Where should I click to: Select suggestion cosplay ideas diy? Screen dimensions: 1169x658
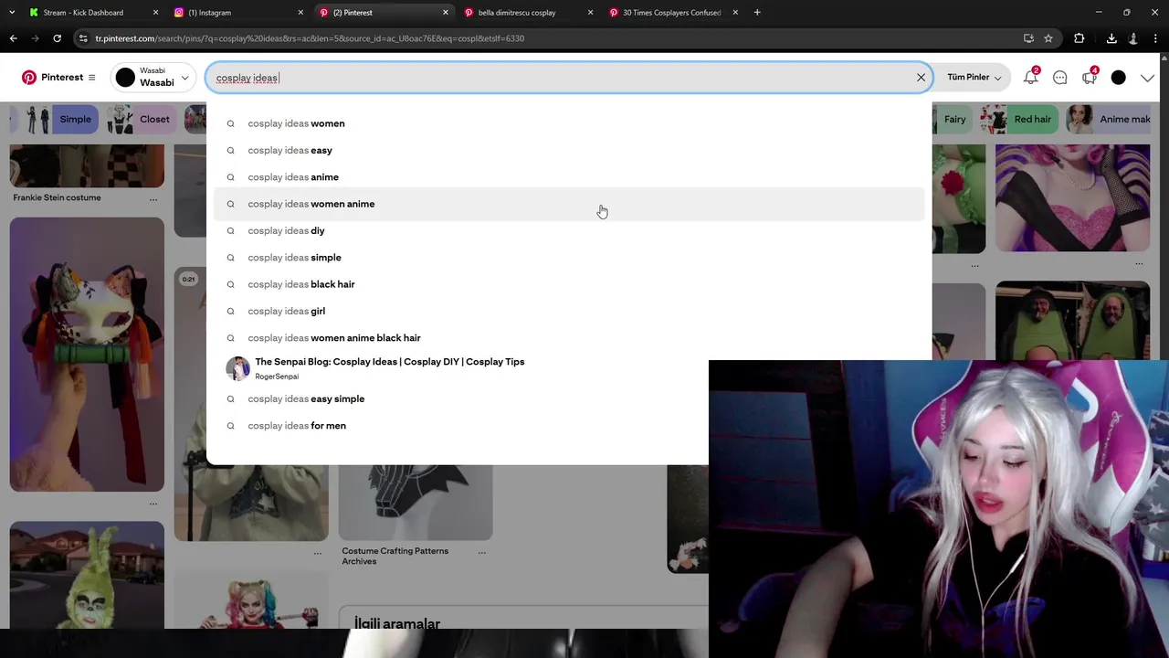(569, 230)
